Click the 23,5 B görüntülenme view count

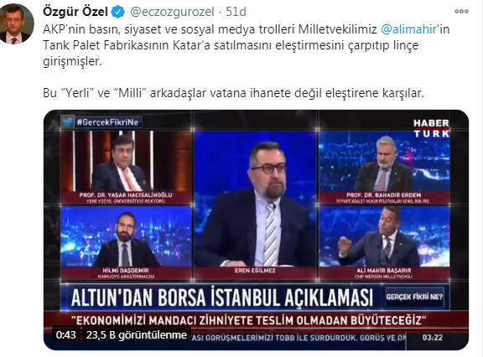pyautogui.click(x=137, y=335)
